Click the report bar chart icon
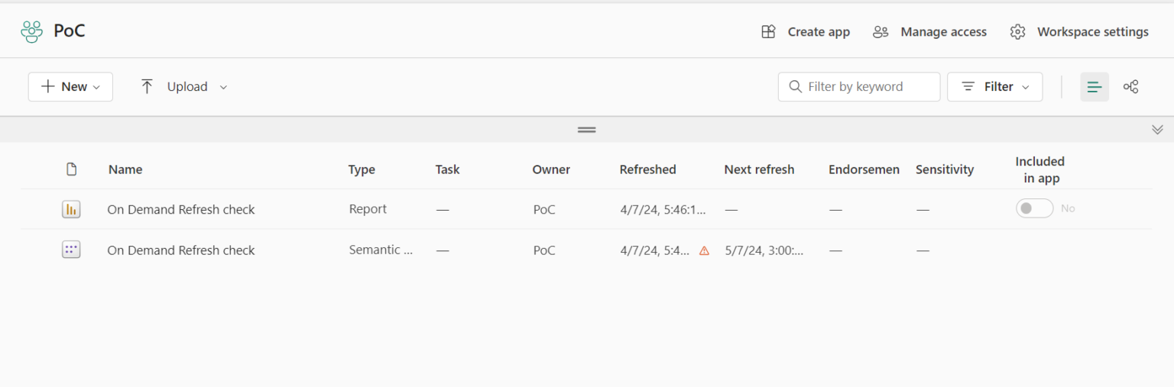 coord(71,209)
